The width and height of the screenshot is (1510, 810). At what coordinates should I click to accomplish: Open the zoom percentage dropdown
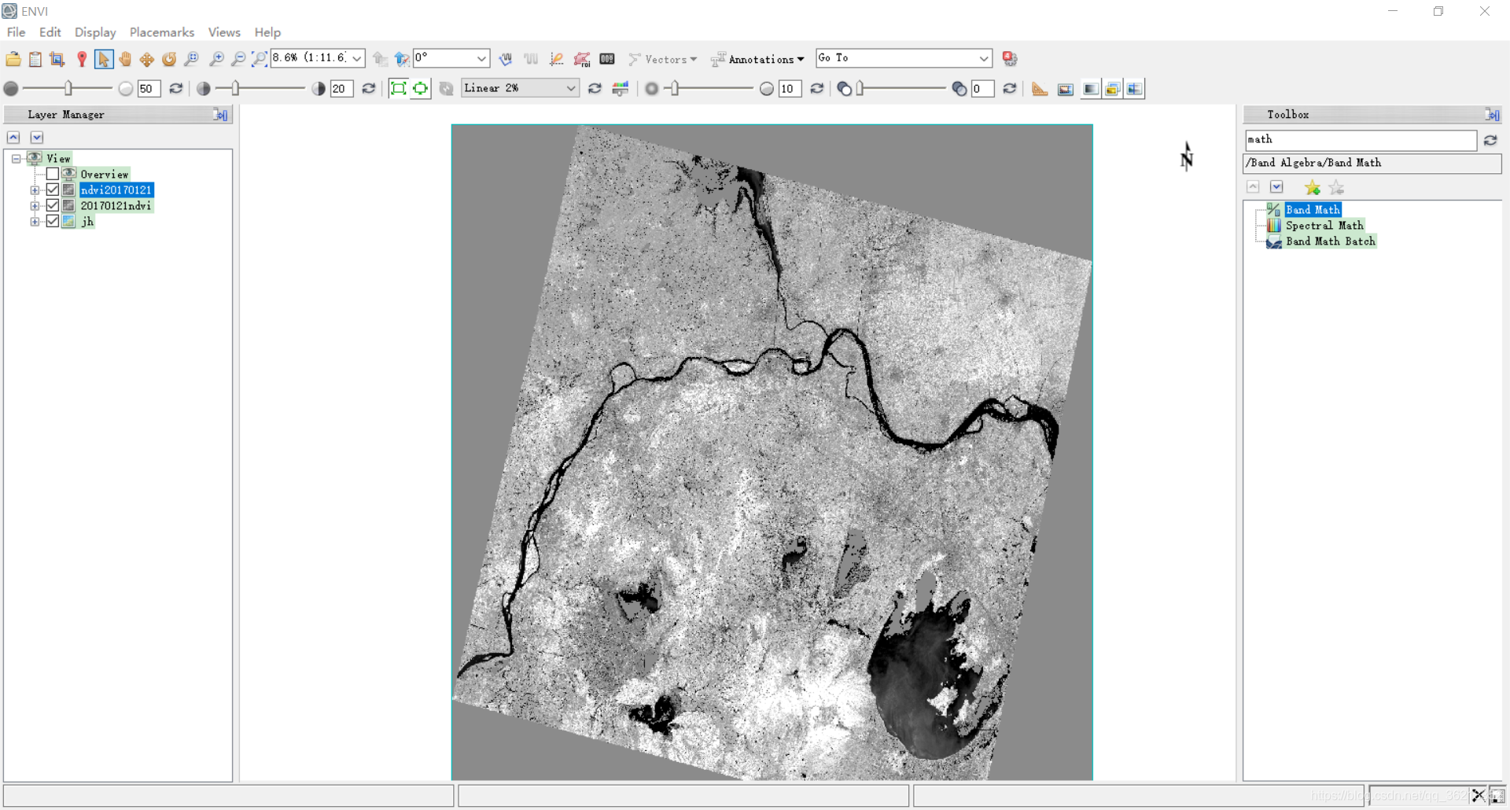358,58
